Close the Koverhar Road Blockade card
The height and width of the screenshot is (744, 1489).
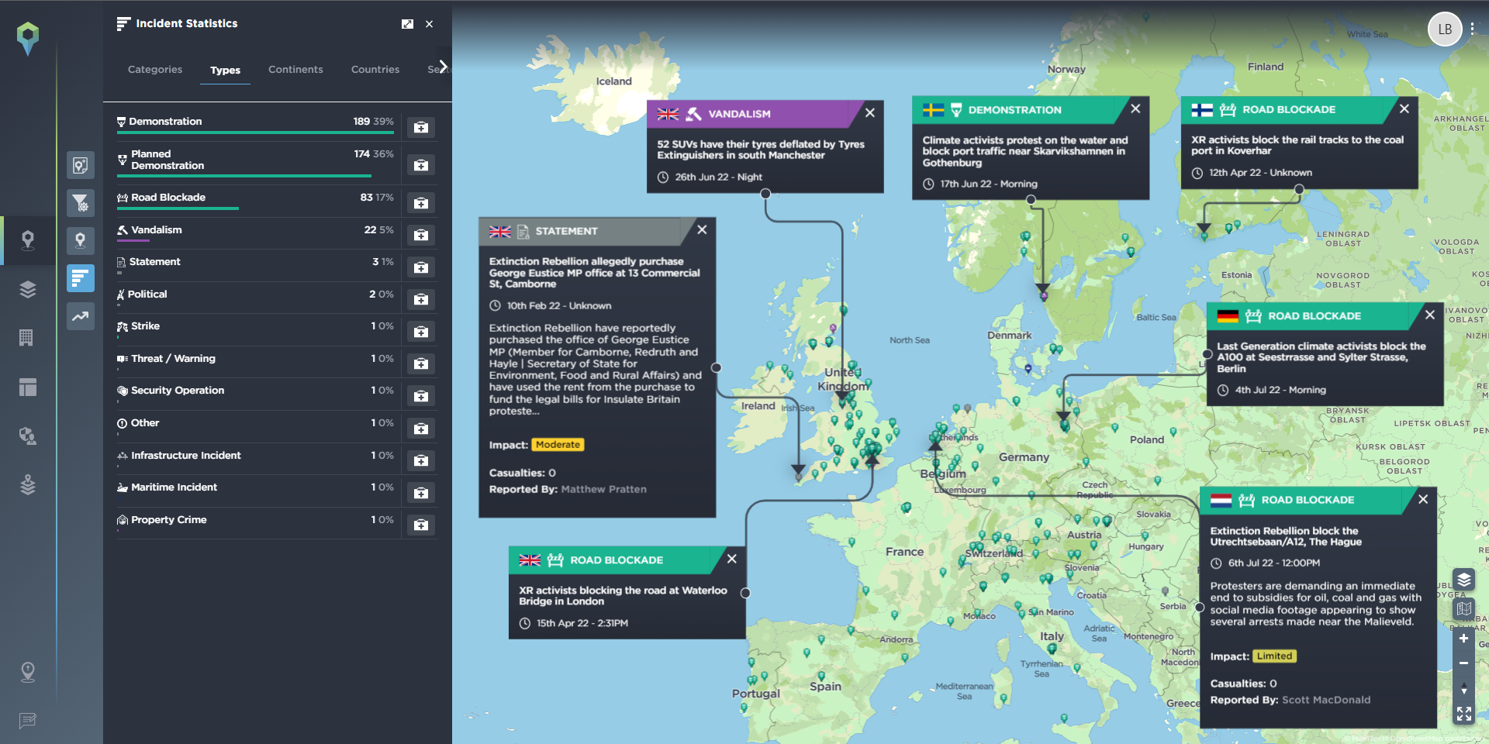pos(1404,108)
